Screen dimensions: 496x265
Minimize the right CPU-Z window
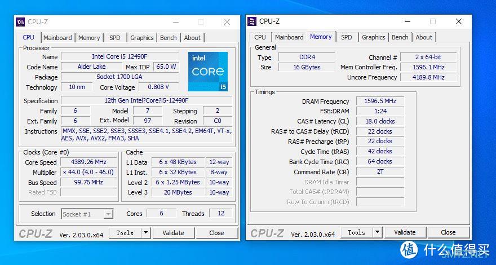408,21
